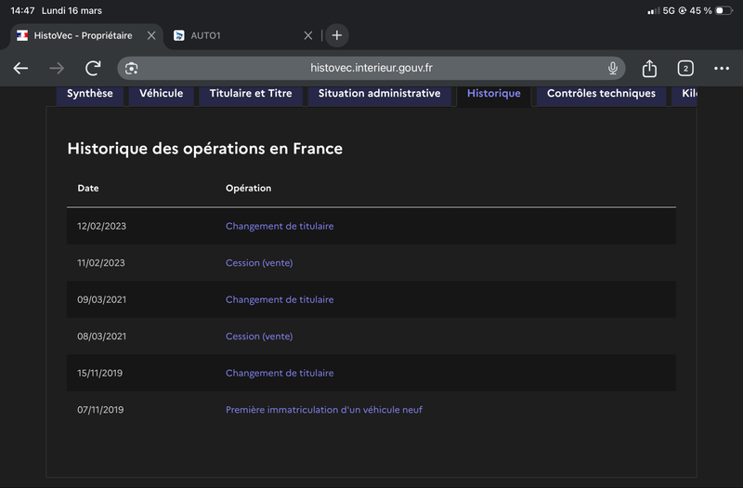Open the tab switcher showing 2 tabs

[685, 68]
